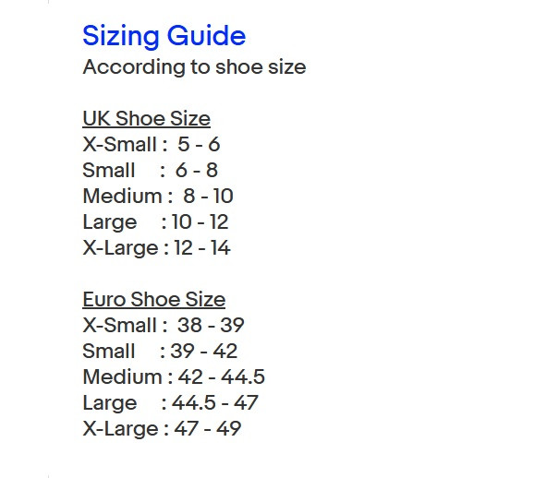Click the Euro Shoe Size heading

[154, 300]
